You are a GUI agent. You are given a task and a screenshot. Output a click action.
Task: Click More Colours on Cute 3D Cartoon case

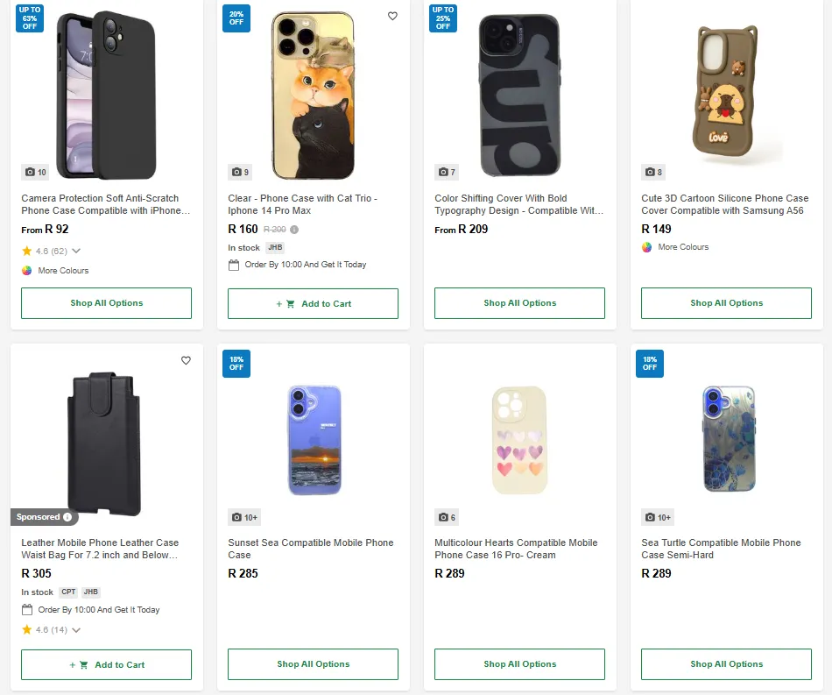click(647, 247)
